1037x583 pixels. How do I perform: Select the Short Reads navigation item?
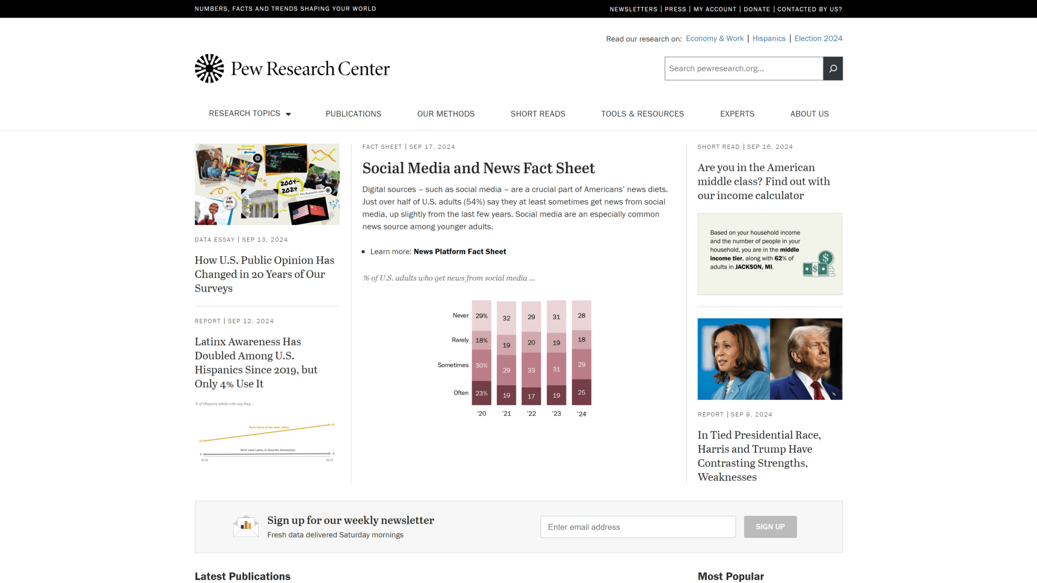click(x=538, y=114)
